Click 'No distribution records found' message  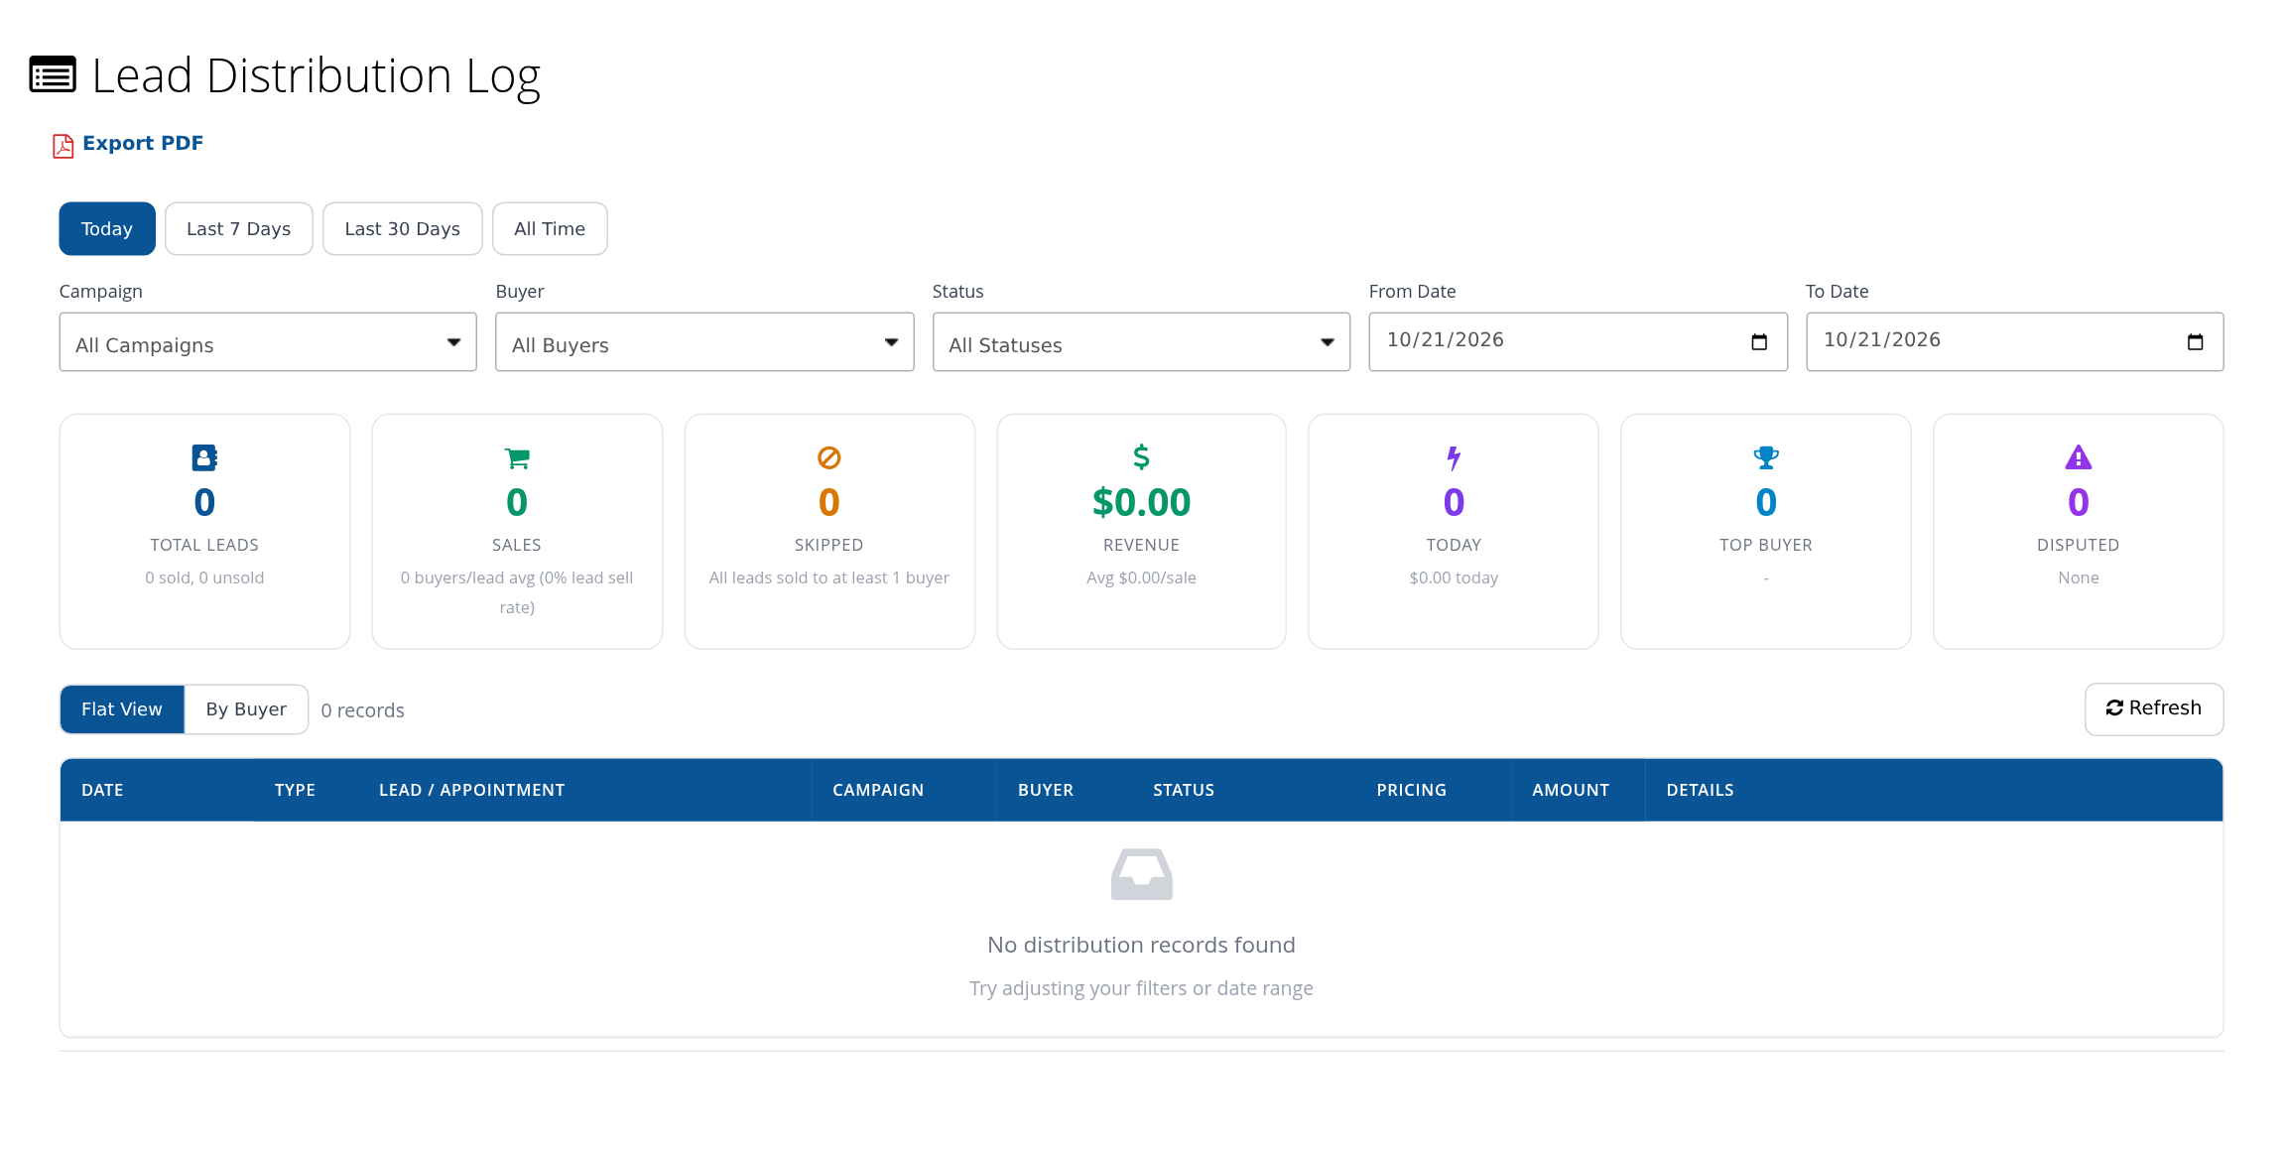pyautogui.click(x=1141, y=945)
